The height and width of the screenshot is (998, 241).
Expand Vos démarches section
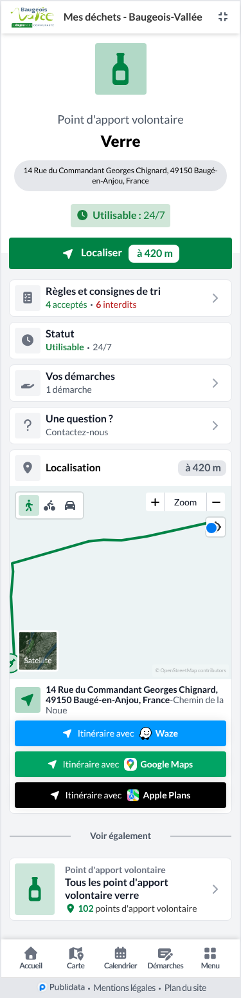click(120, 383)
